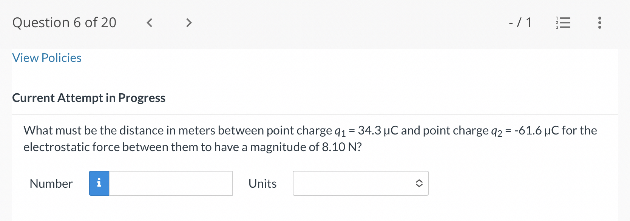Open additional options via kebab icon

(599, 23)
